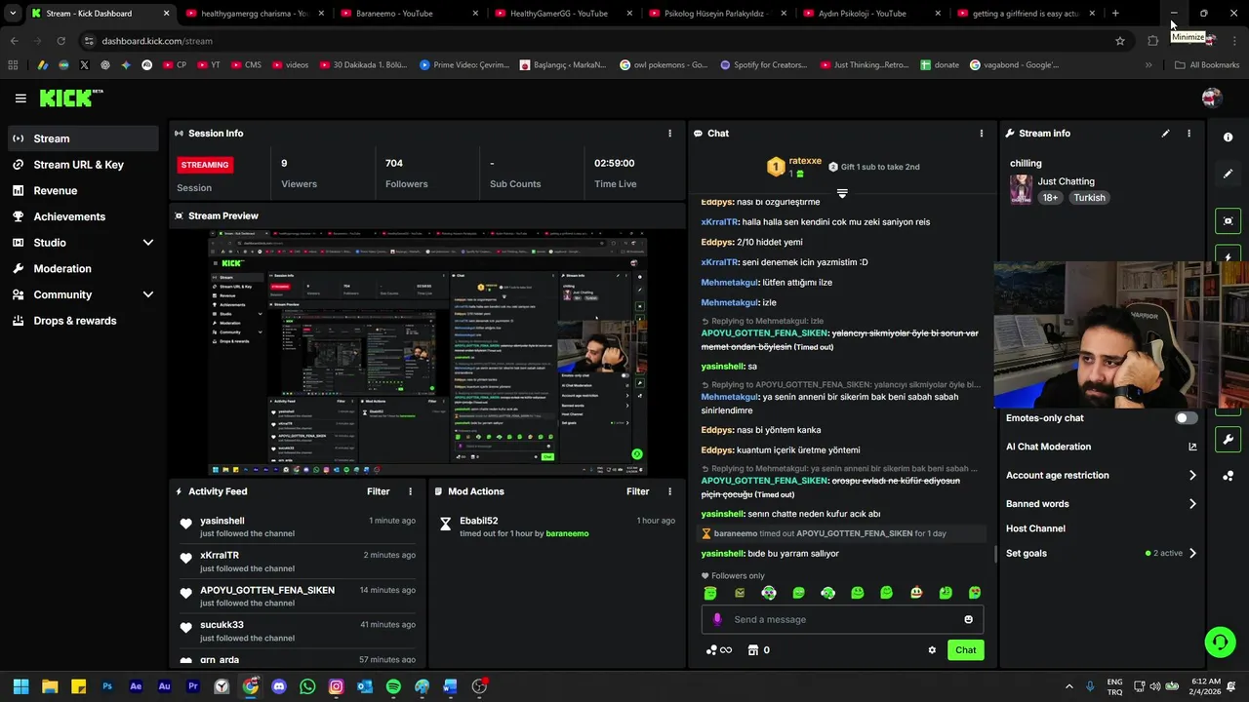This screenshot has width=1249, height=702.
Task: Click Gift 1 sub to take 2nd
Action: point(873,167)
